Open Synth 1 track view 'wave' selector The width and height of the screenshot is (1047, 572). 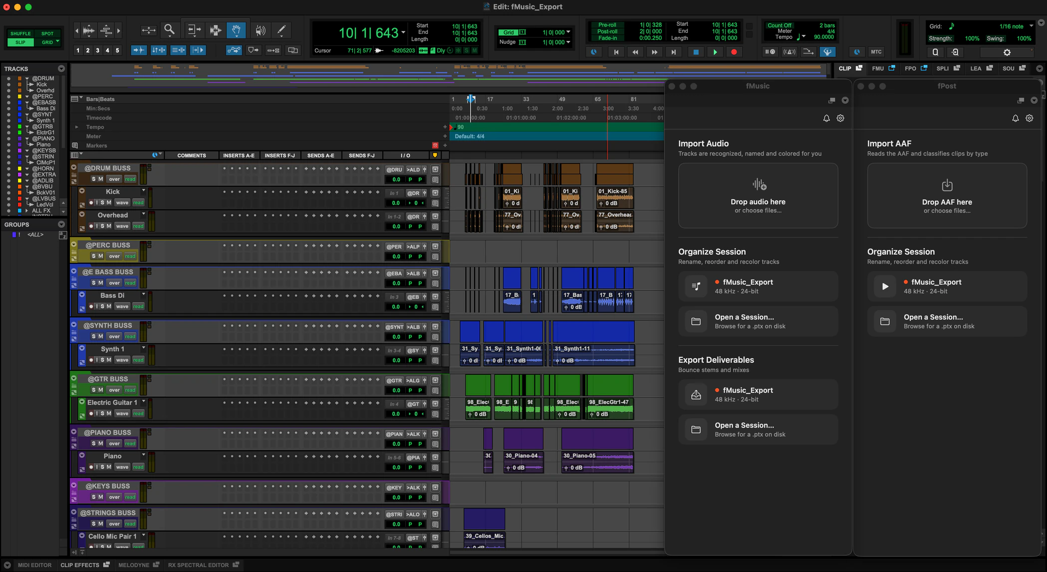(122, 360)
